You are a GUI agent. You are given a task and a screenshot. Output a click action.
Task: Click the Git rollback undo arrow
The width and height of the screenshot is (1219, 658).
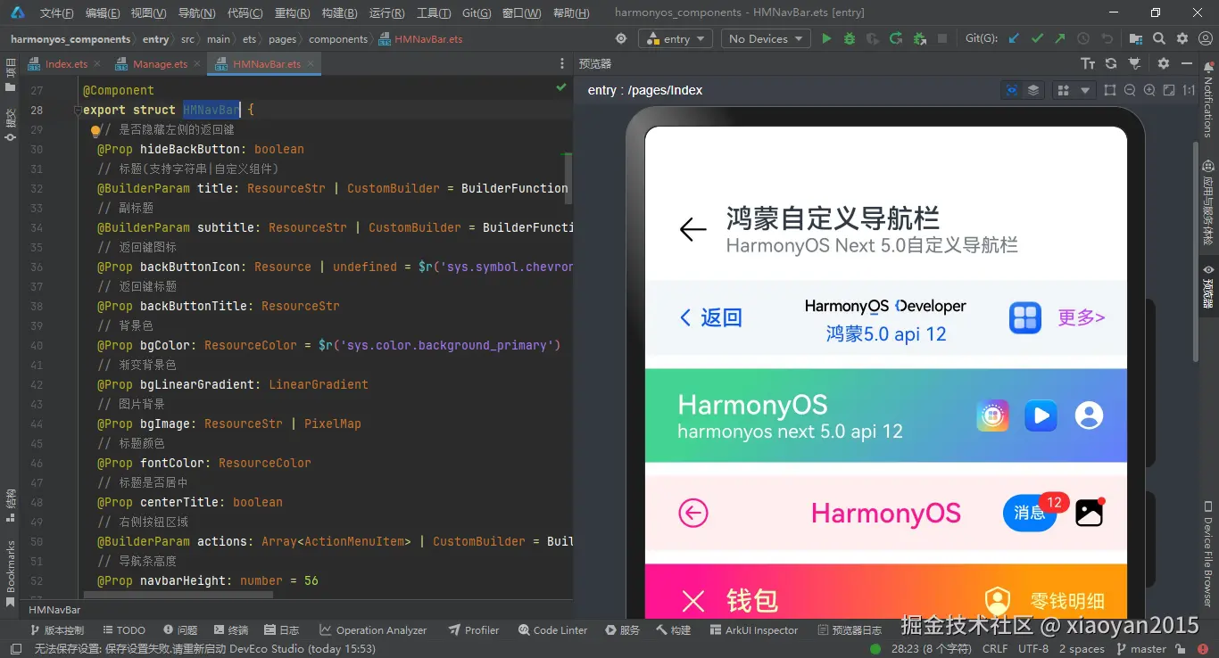click(1107, 38)
